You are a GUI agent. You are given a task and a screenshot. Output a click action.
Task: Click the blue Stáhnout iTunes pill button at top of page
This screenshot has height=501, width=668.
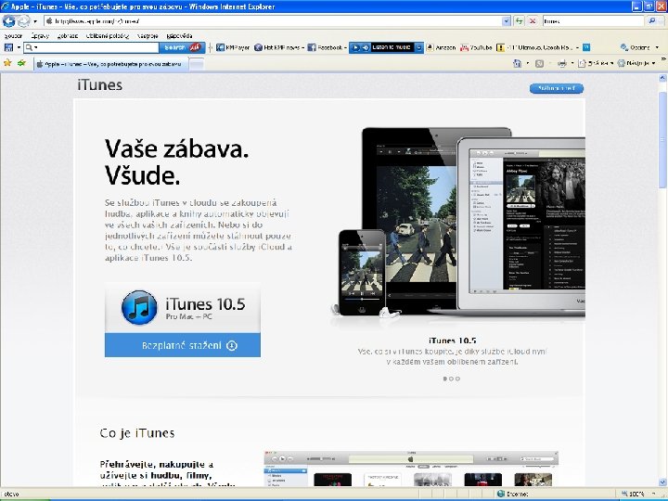[557, 88]
